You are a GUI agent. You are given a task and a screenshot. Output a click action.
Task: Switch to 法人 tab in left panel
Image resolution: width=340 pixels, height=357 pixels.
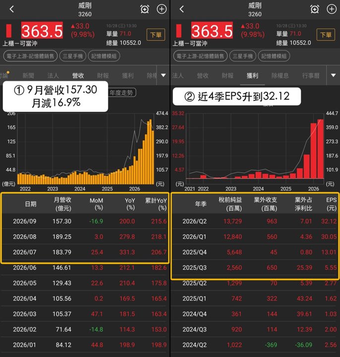[53, 75]
